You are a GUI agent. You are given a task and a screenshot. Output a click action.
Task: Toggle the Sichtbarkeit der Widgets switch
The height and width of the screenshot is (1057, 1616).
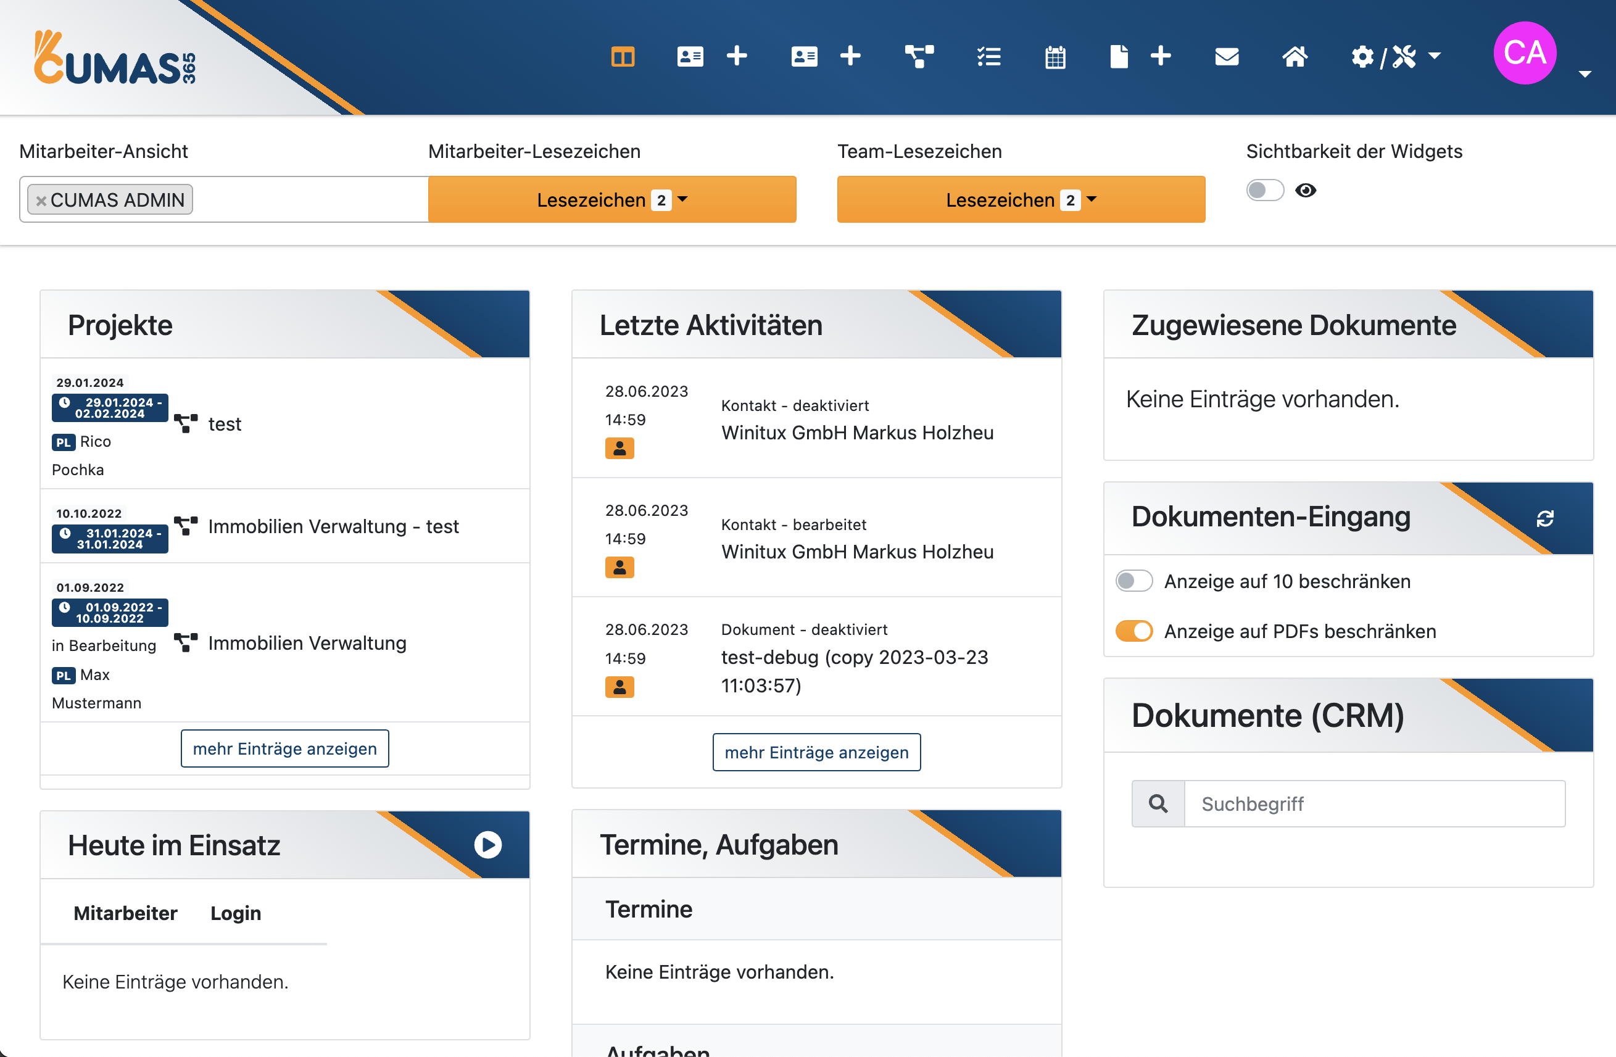click(1264, 191)
